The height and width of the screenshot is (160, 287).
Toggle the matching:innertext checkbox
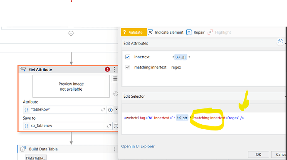tap(128, 67)
